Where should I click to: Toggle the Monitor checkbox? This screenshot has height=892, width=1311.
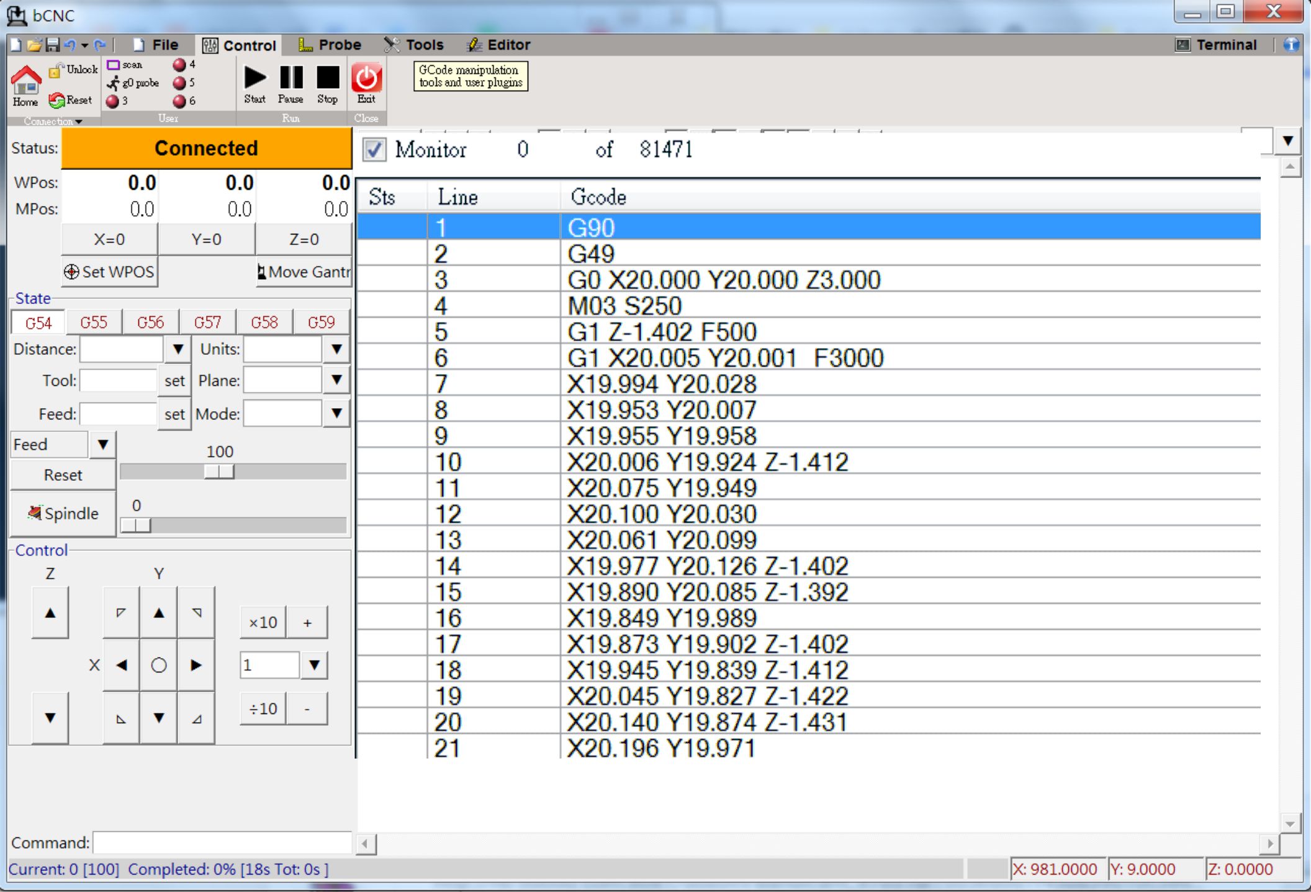point(374,149)
